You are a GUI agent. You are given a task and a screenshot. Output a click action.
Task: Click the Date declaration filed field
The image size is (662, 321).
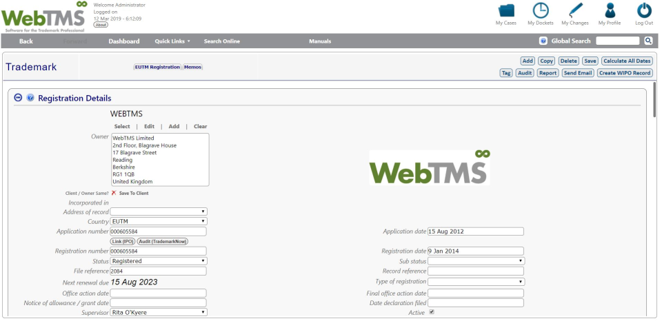(476, 303)
